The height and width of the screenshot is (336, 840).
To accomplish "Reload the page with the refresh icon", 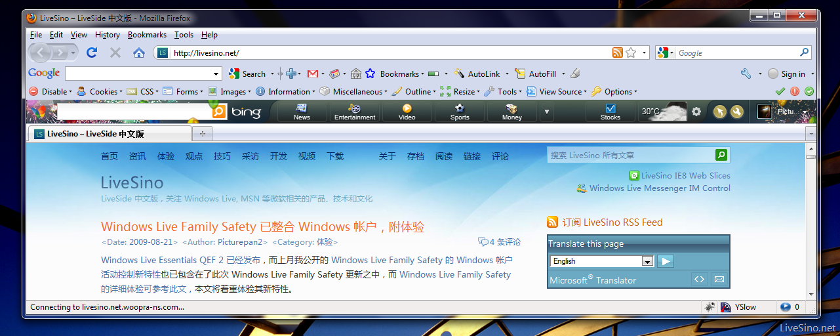I will coord(92,52).
